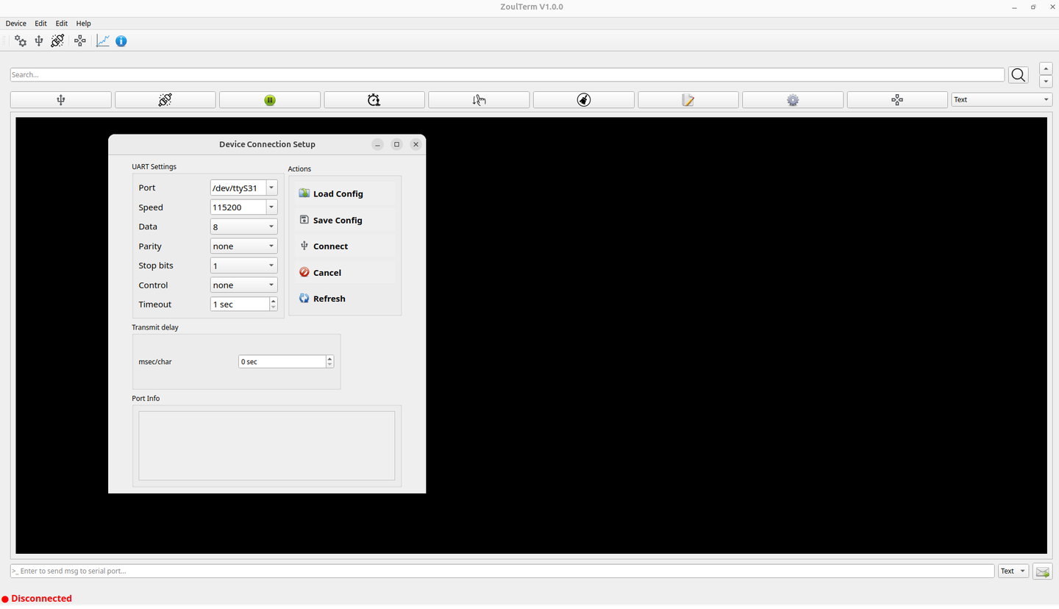
Task: Open the Parity dropdown
Action: point(243,246)
